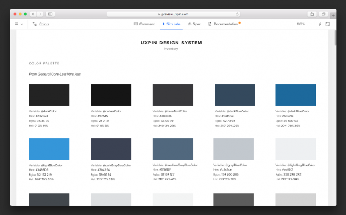Switch to the Comment mode tab

pyautogui.click(x=144, y=24)
